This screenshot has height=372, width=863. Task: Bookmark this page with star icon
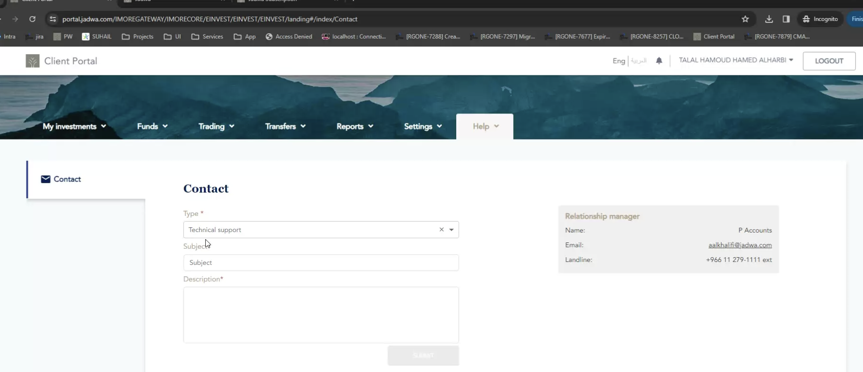pos(745,19)
